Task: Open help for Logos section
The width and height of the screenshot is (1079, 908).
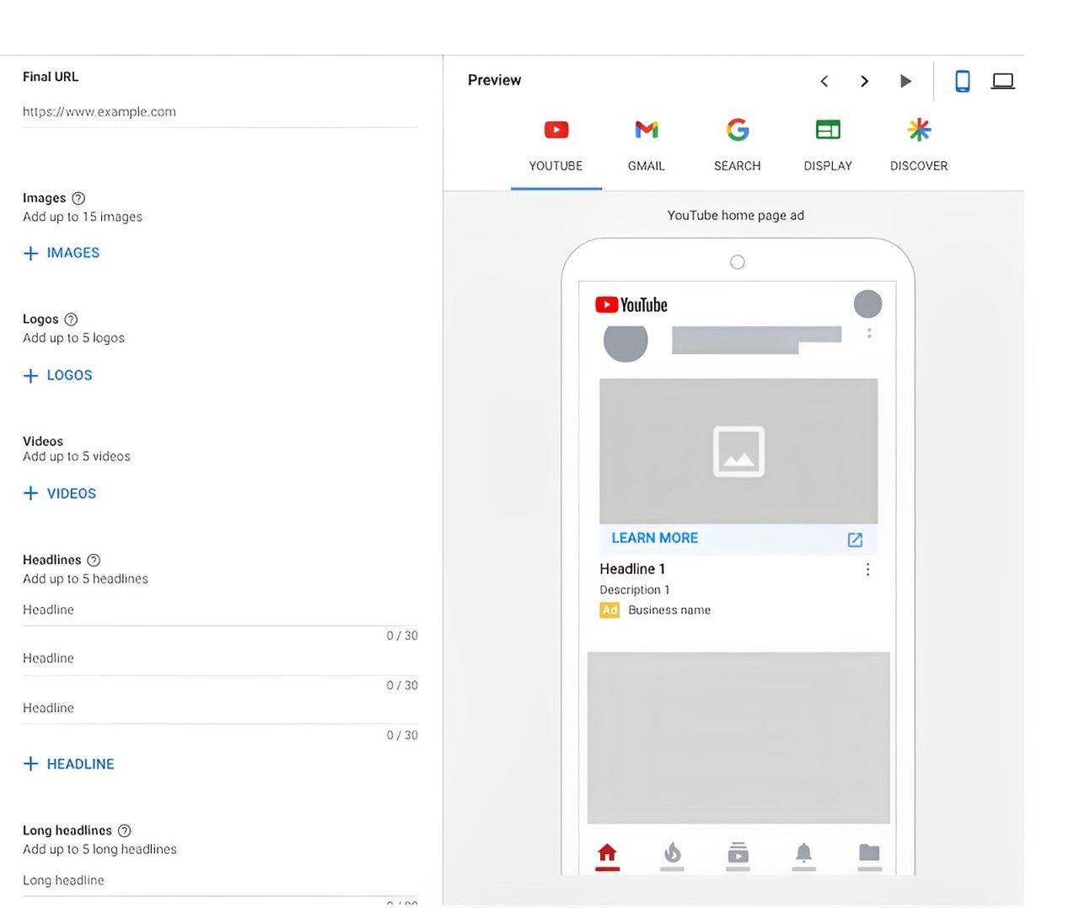Action: (71, 320)
